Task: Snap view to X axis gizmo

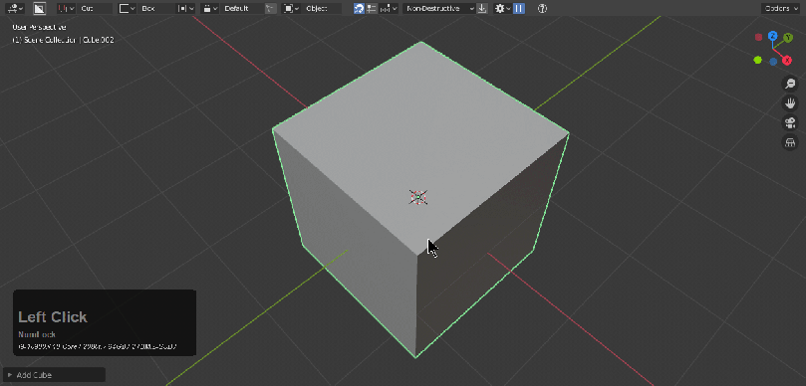Action: (787, 61)
